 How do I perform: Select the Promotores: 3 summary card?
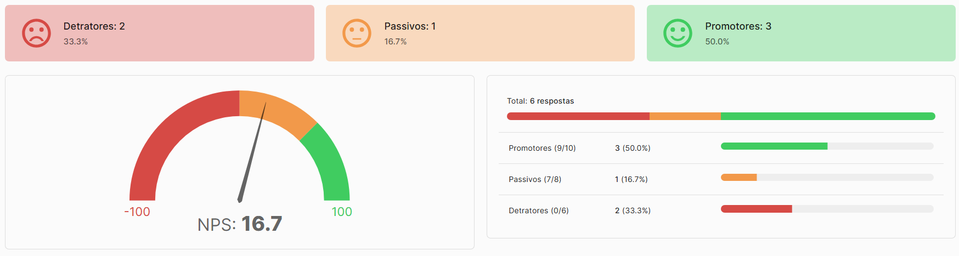pyautogui.click(x=801, y=33)
